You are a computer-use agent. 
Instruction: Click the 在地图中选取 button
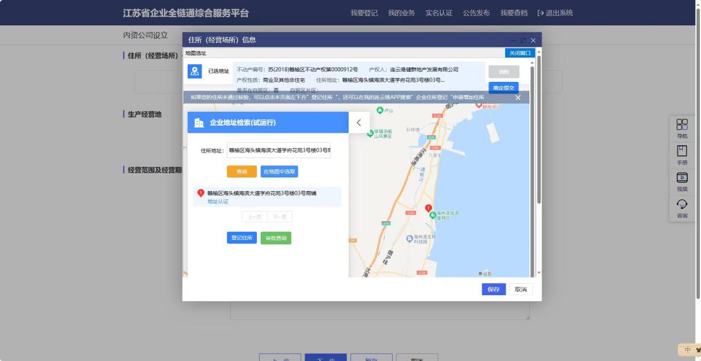click(279, 172)
